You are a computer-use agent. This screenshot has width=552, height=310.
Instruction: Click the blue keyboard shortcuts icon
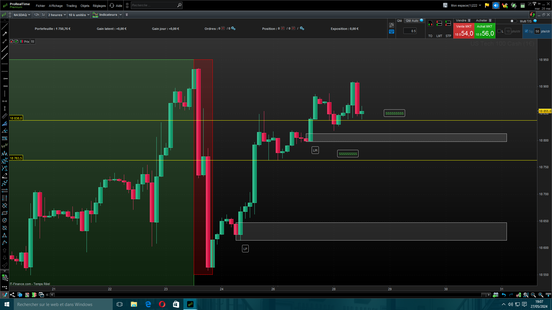tap(392, 32)
